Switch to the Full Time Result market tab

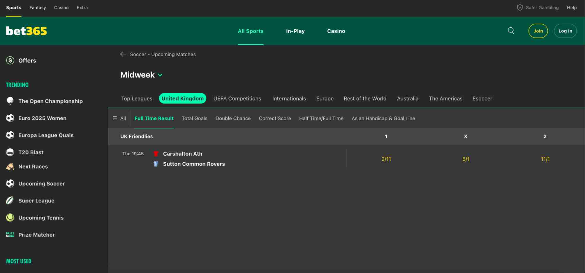point(154,118)
